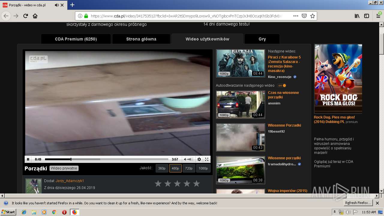This screenshot has height=216, width=384.
Task: Open the 06:38 aquarium video thumbnail
Action: [x=241, y=170]
